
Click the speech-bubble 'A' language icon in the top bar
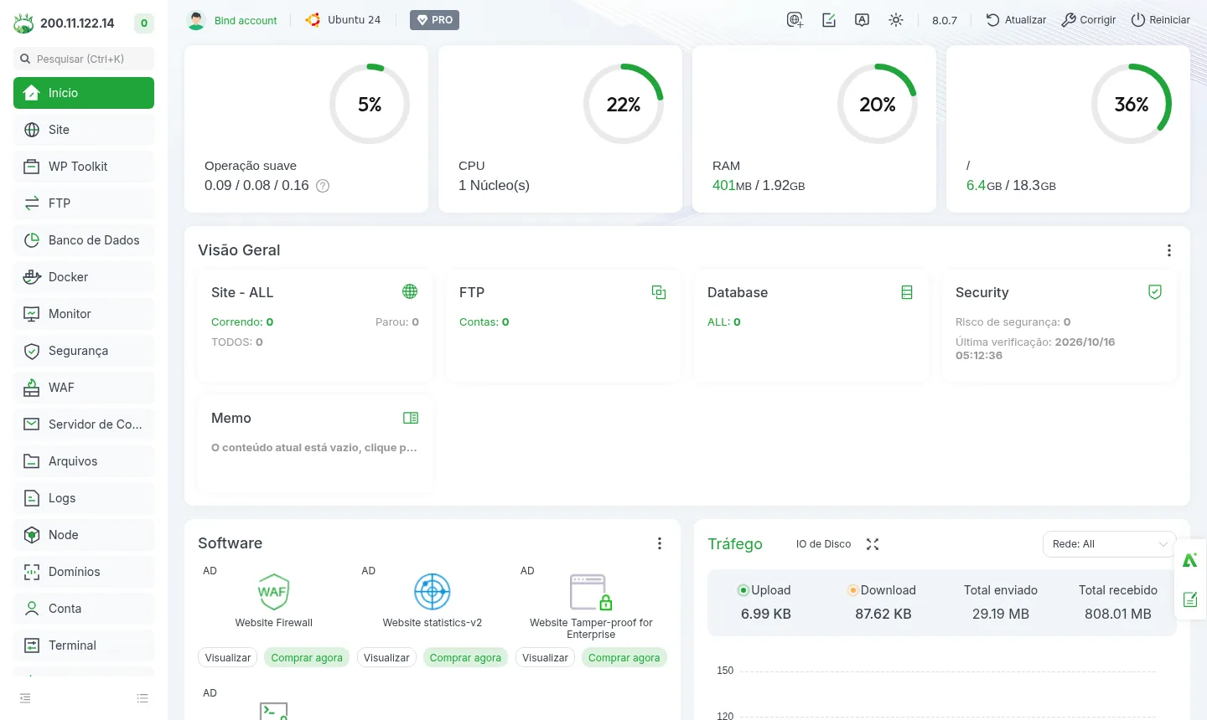(862, 20)
